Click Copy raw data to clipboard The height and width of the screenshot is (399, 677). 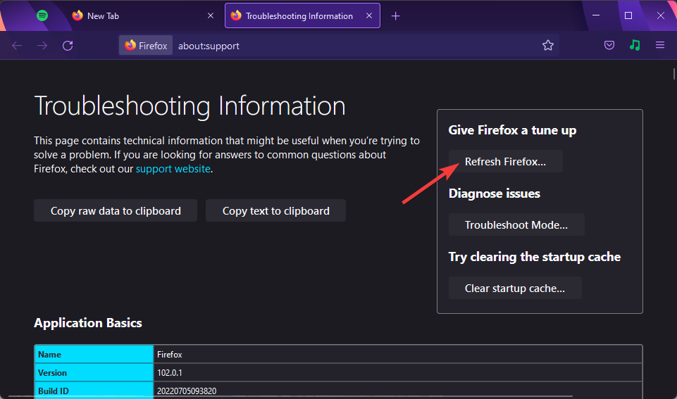(116, 210)
